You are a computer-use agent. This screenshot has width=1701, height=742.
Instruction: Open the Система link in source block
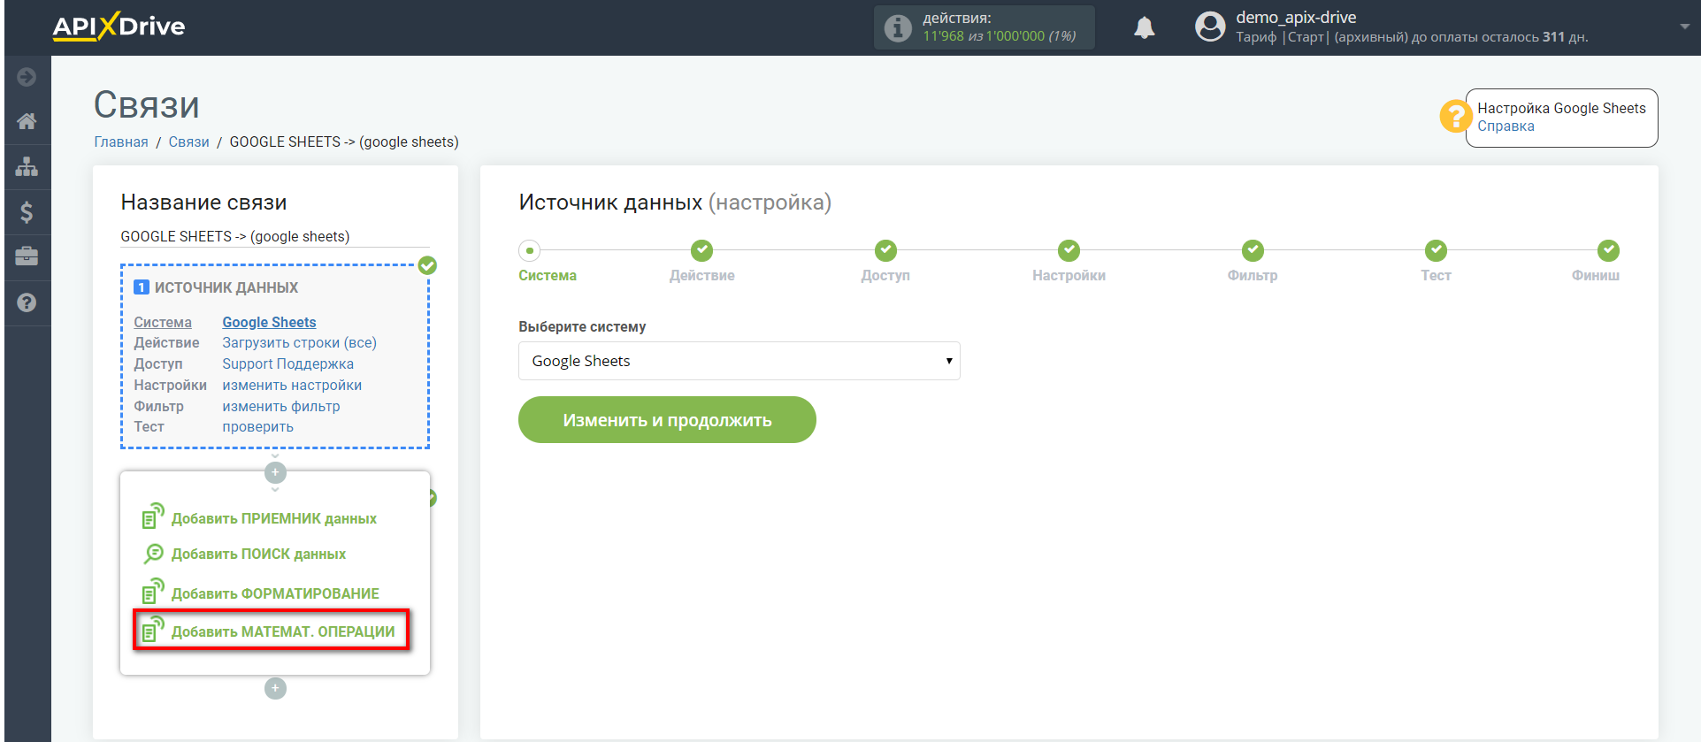(163, 322)
